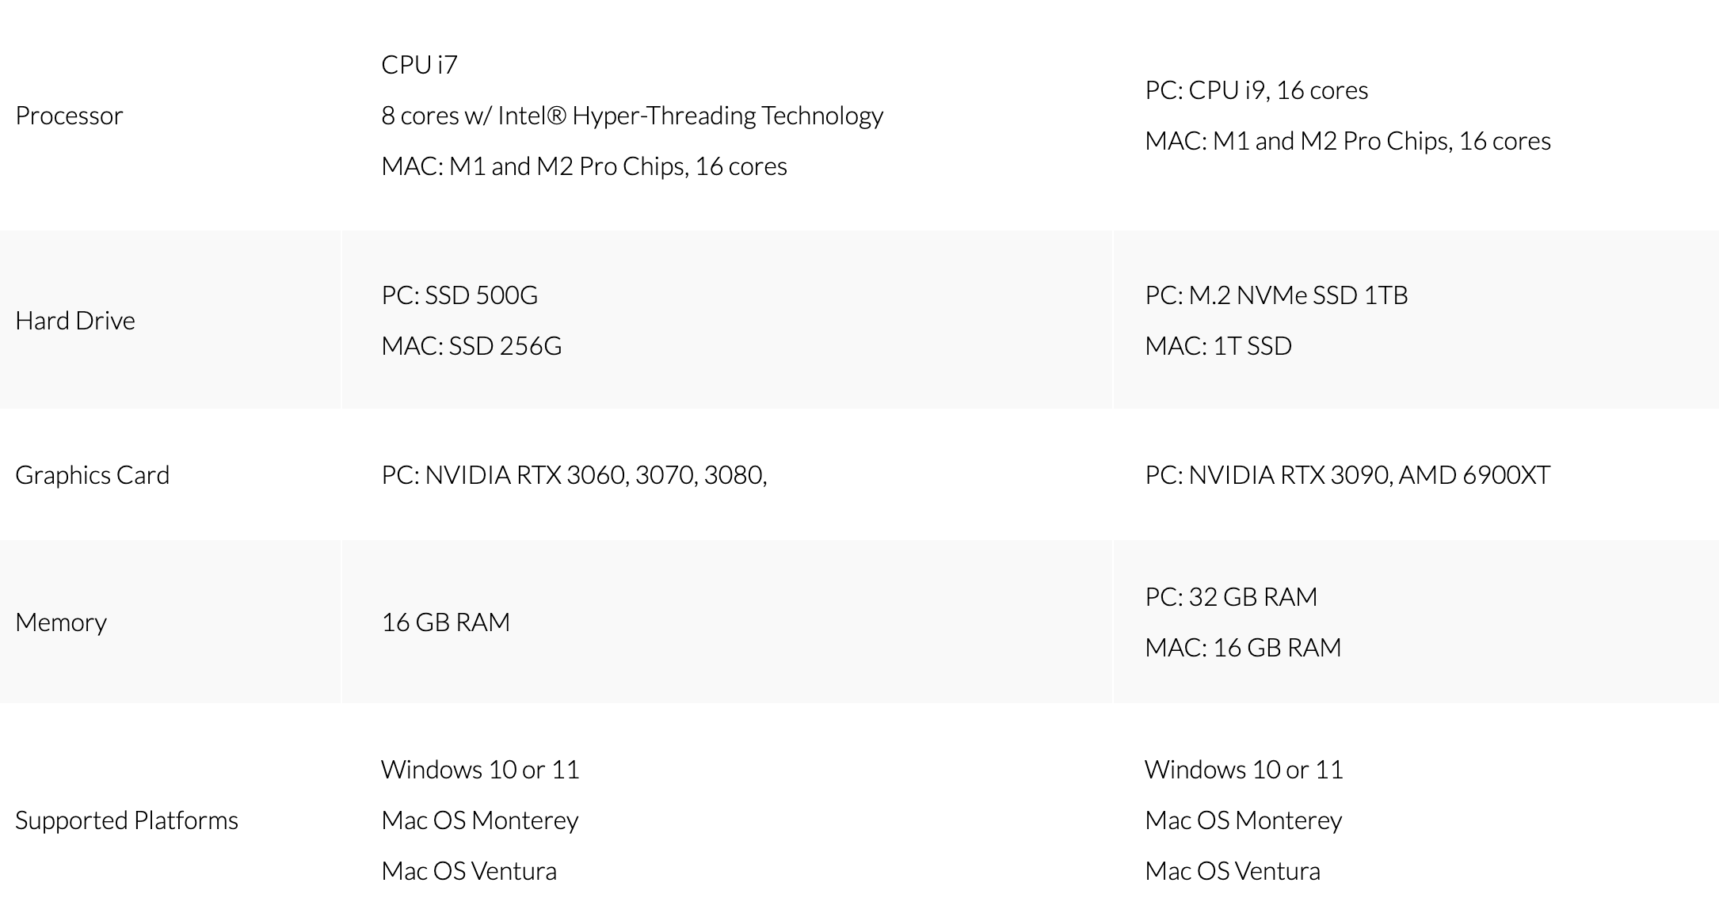Select the CPU i7 text
Image resolution: width=1719 pixels, height=917 pixels.
click(x=419, y=65)
